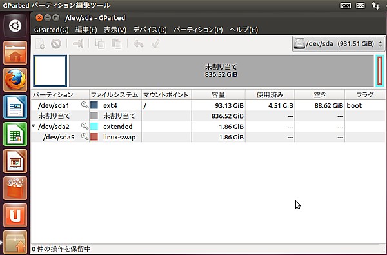
Task: Select the /dev/sda2 partition row
Action: [208, 127]
